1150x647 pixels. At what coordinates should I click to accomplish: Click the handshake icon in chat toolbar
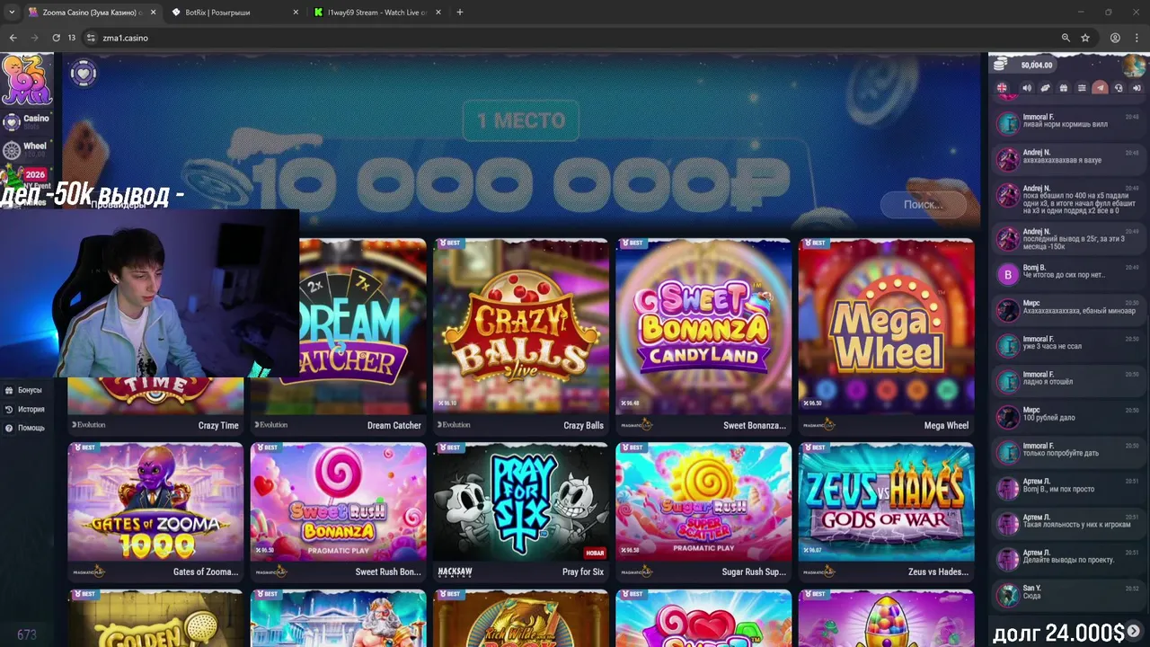(x=1045, y=88)
